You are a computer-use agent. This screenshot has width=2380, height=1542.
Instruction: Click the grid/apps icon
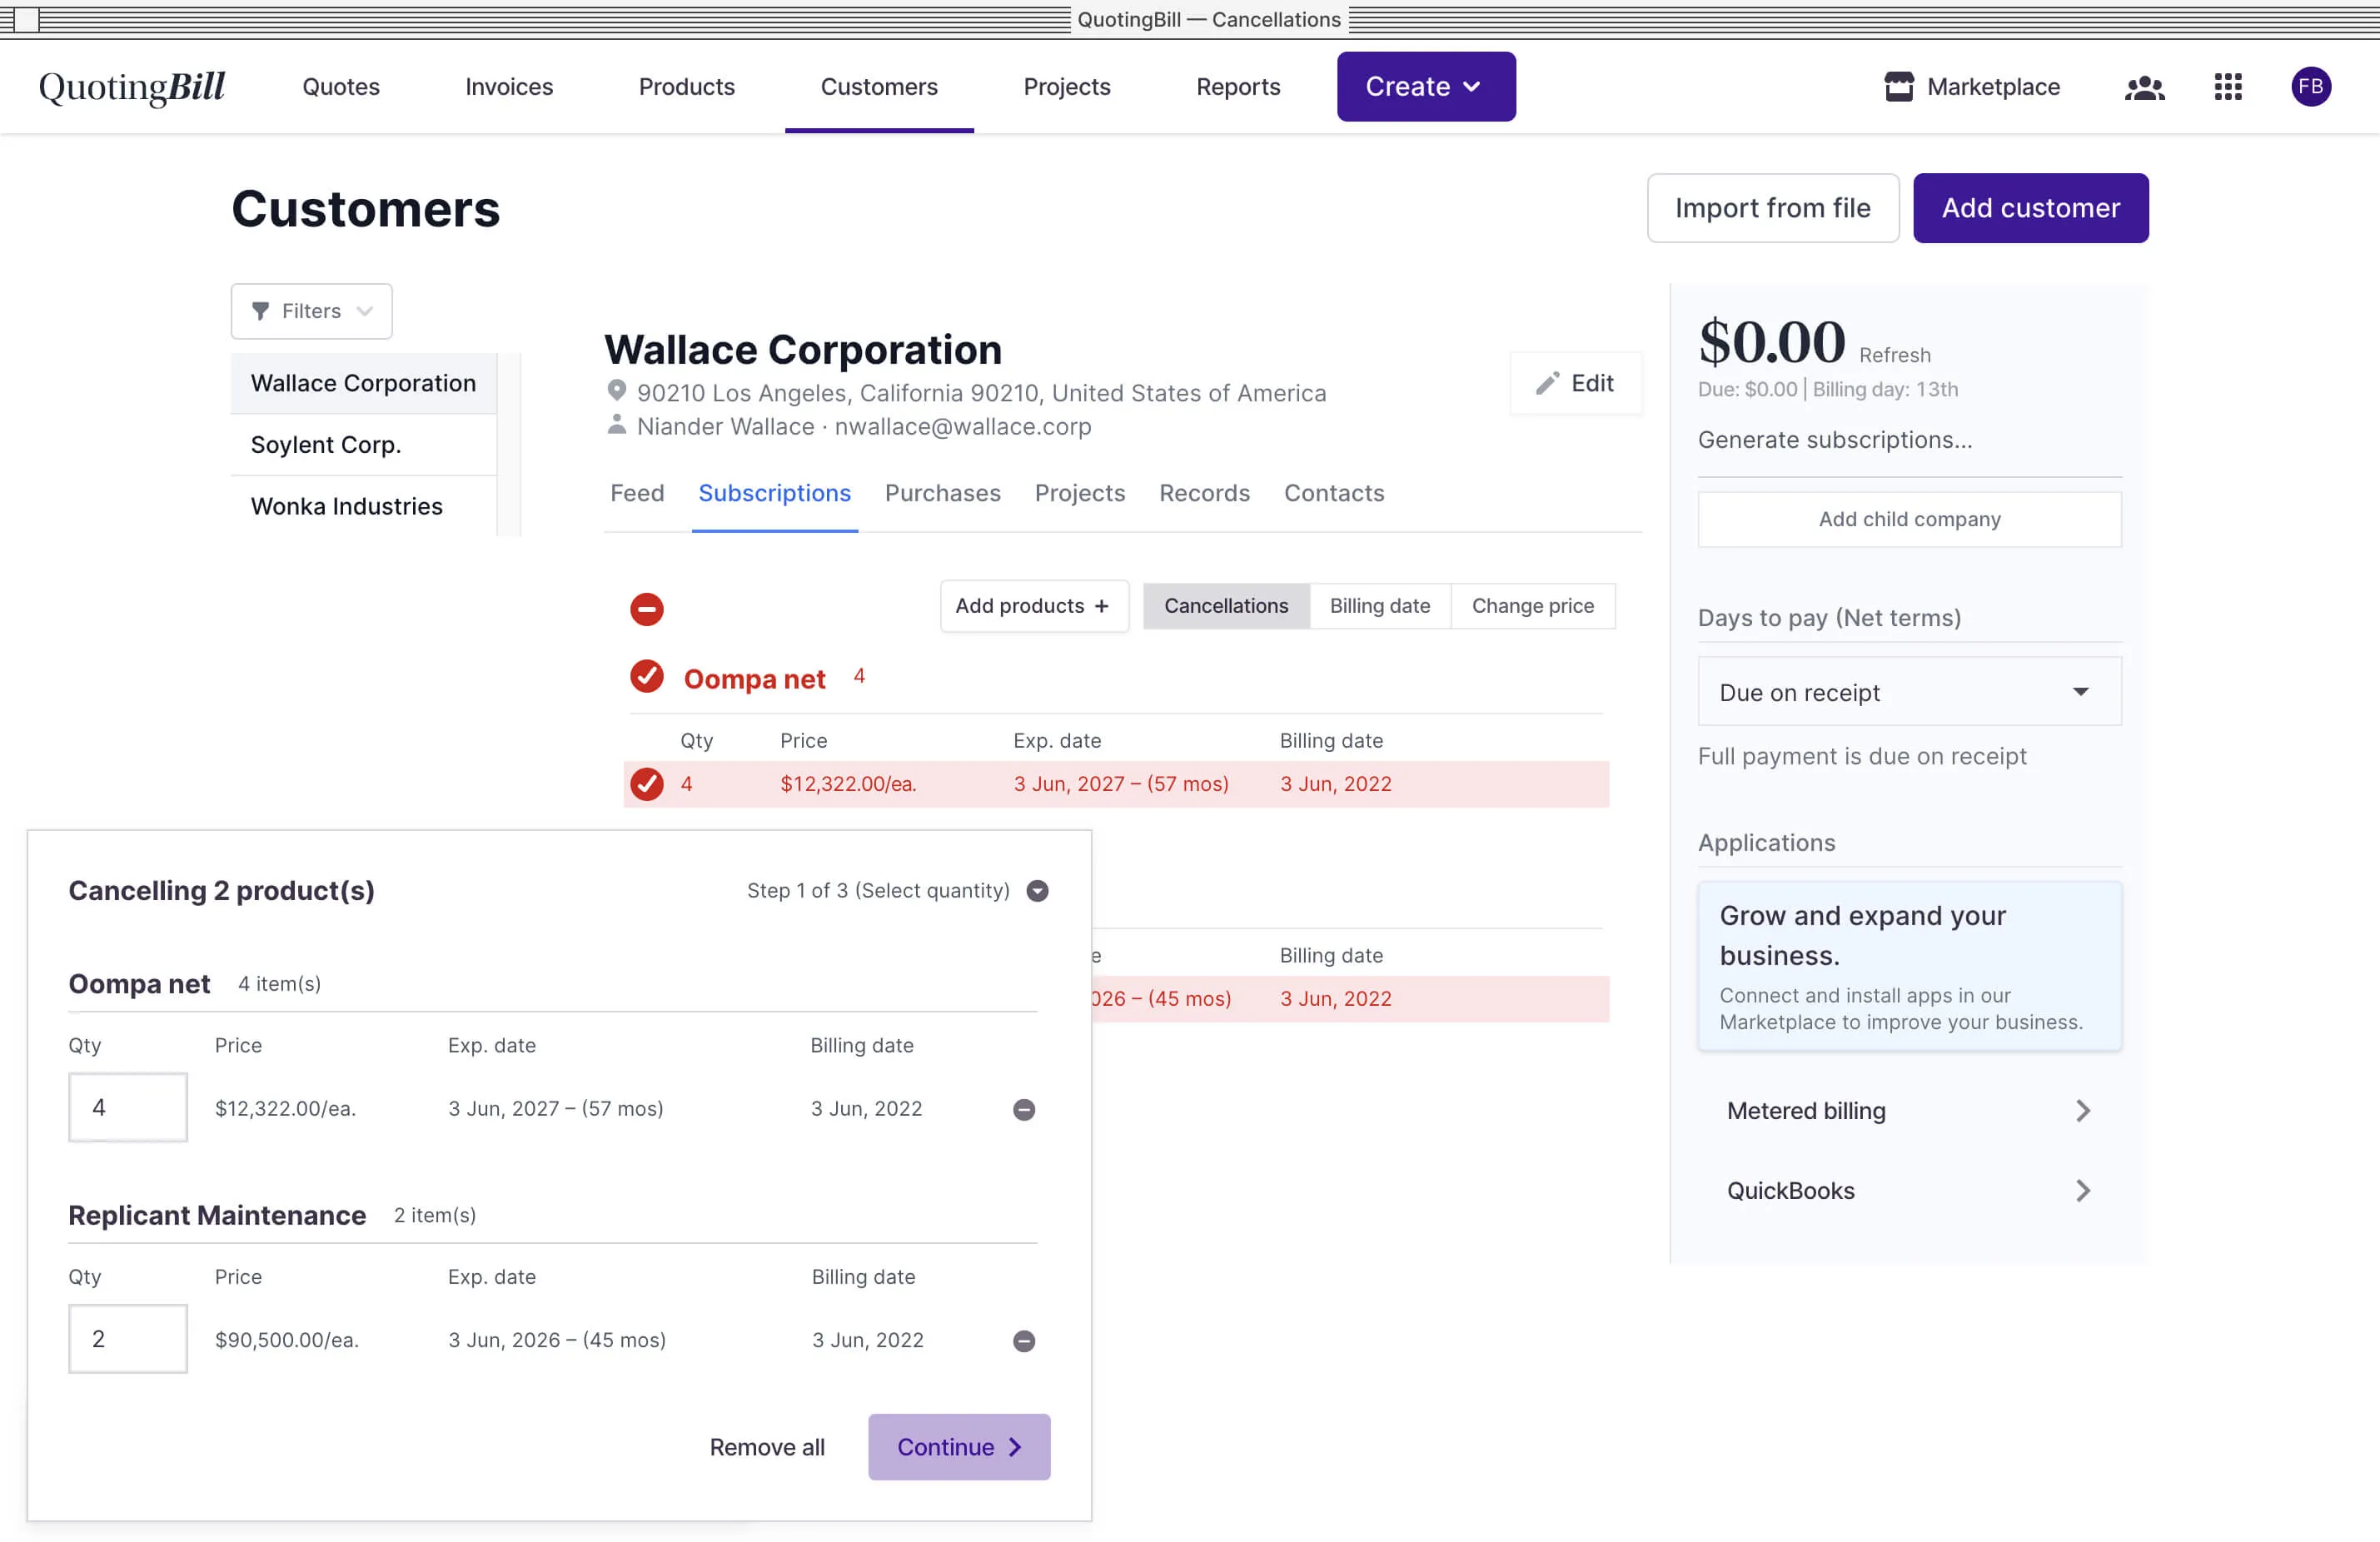2229,85
